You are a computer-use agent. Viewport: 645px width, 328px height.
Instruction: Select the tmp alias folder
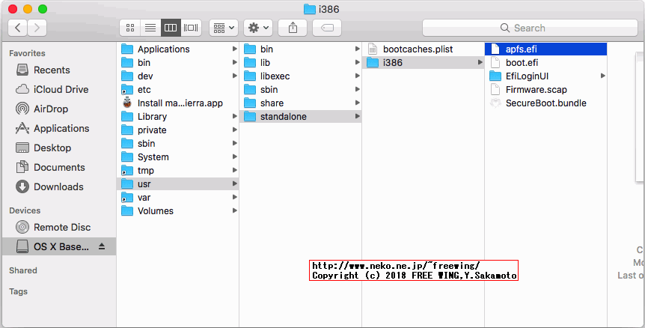pos(177,171)
